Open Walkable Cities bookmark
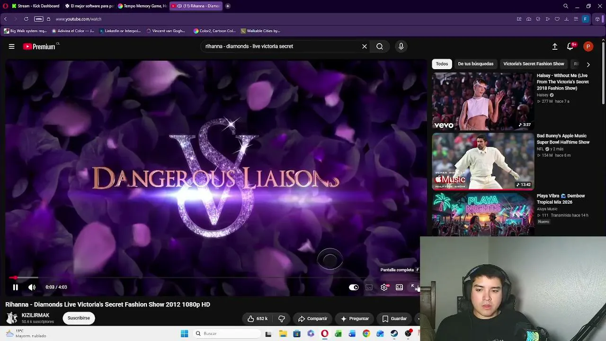606x341 pixels. [x=260, y=31]
